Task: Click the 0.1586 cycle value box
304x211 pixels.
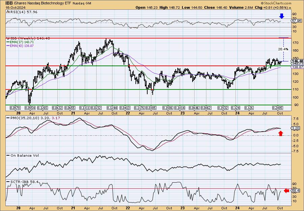Action: pyautogui.click(x=168, y=108)
